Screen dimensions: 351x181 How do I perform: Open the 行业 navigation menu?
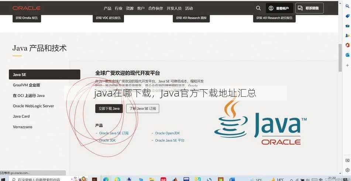point(118,8)
